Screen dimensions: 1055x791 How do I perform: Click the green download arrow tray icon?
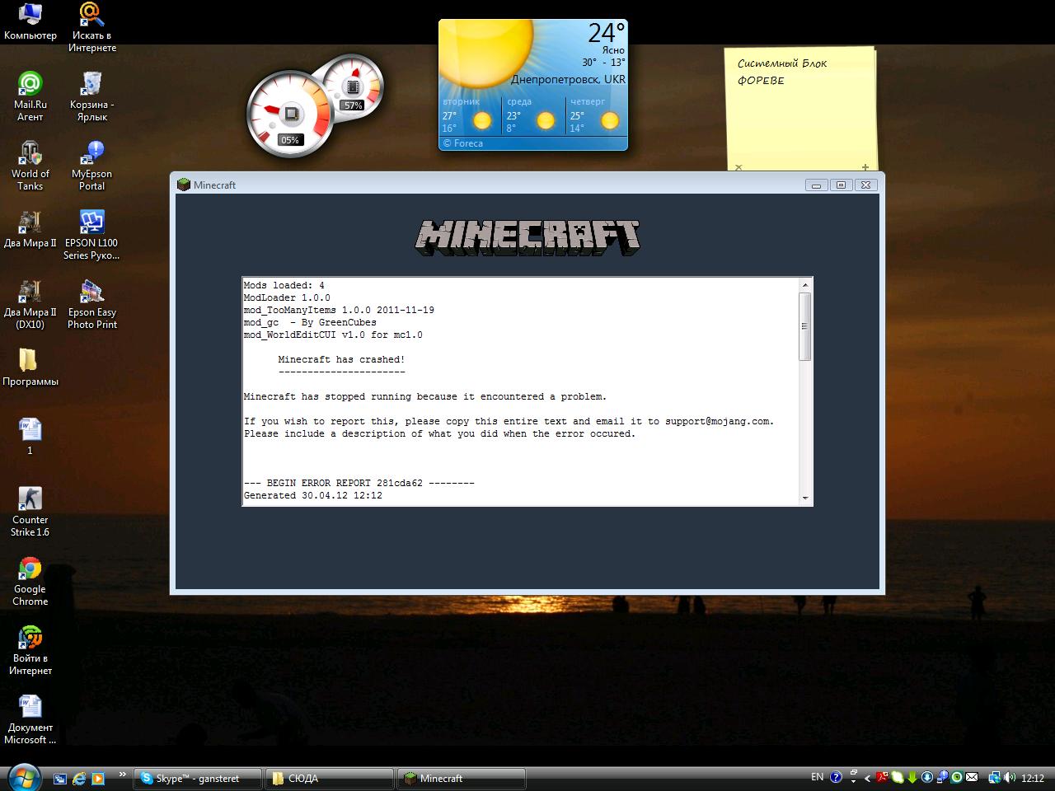tap(912, 778)
